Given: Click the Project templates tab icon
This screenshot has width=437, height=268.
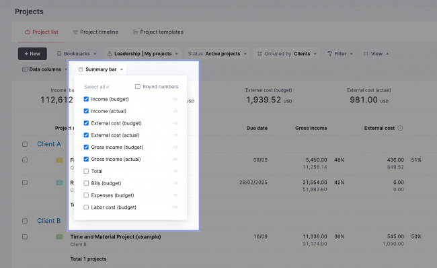Looking at the screenshot, I should (135, 32).
